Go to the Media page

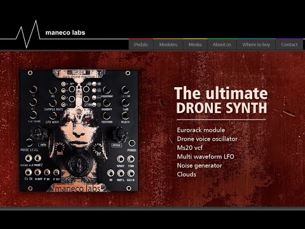coord(195,45)
